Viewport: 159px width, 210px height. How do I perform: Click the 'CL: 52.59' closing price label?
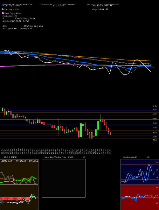pos(59,6)
